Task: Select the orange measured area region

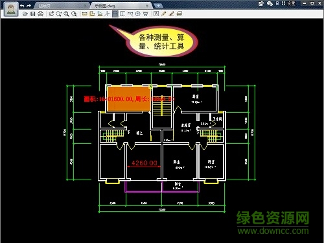Action: [129, 98]
